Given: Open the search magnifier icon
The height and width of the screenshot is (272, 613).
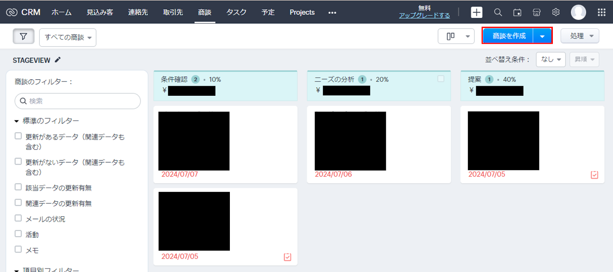Looking at the screenshot, I should [498, 12].
